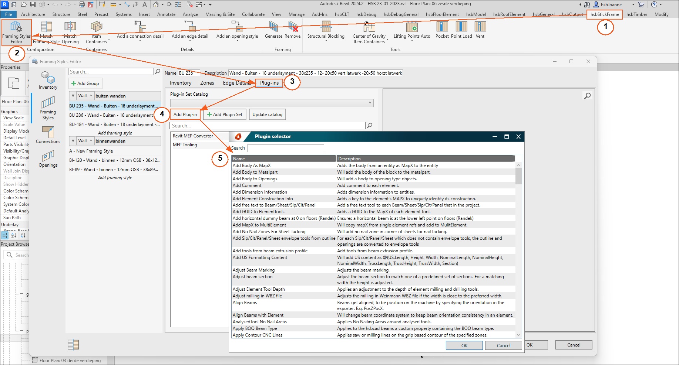Click Add an edge detail

tap(190, 30)
